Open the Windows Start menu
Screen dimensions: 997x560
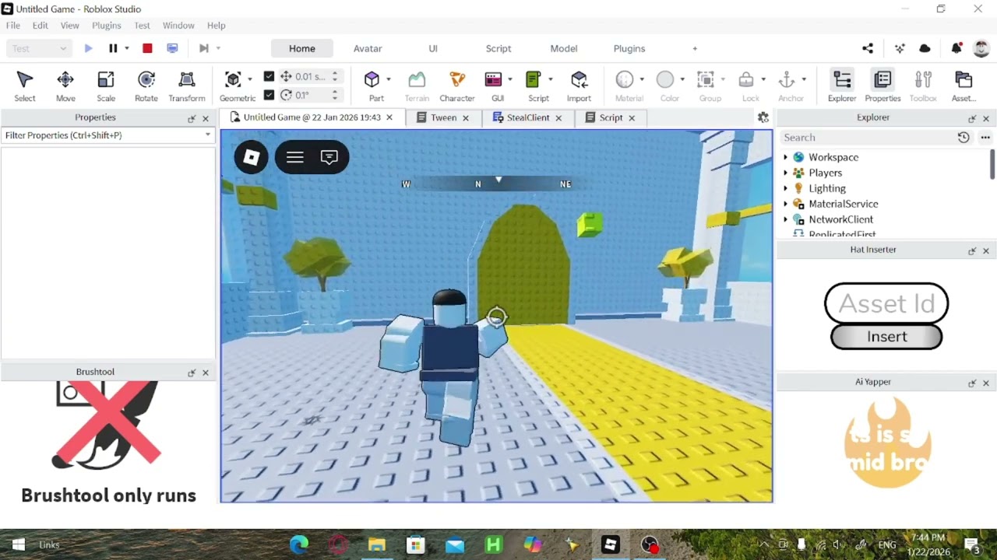point(18,544)
